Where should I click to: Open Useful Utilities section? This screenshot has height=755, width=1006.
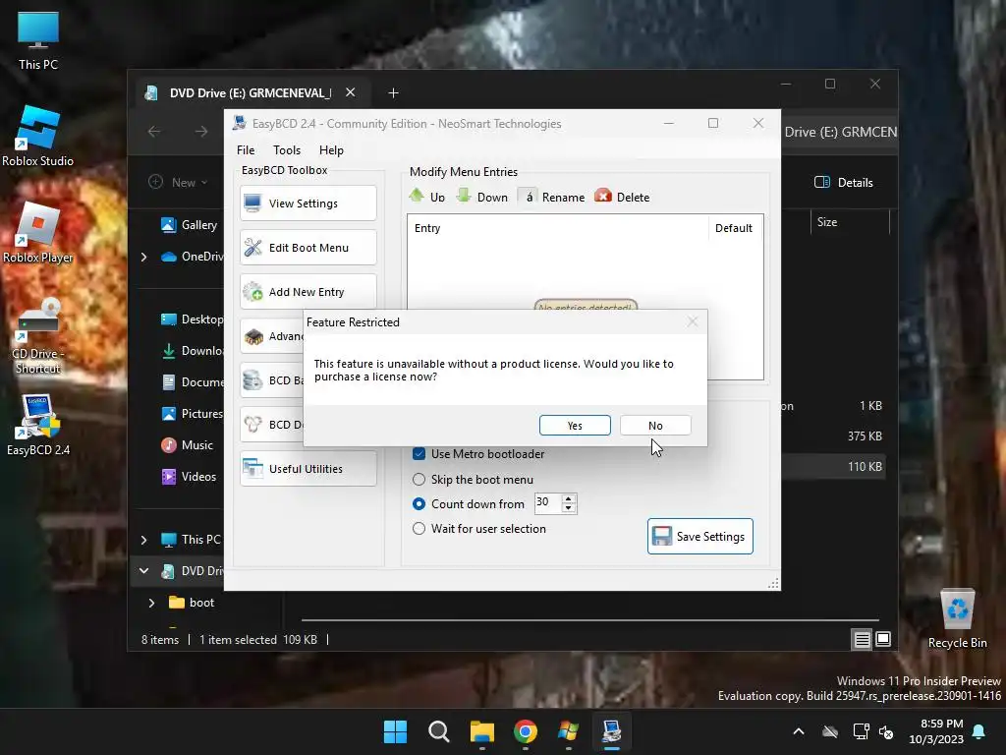(307, 469)
